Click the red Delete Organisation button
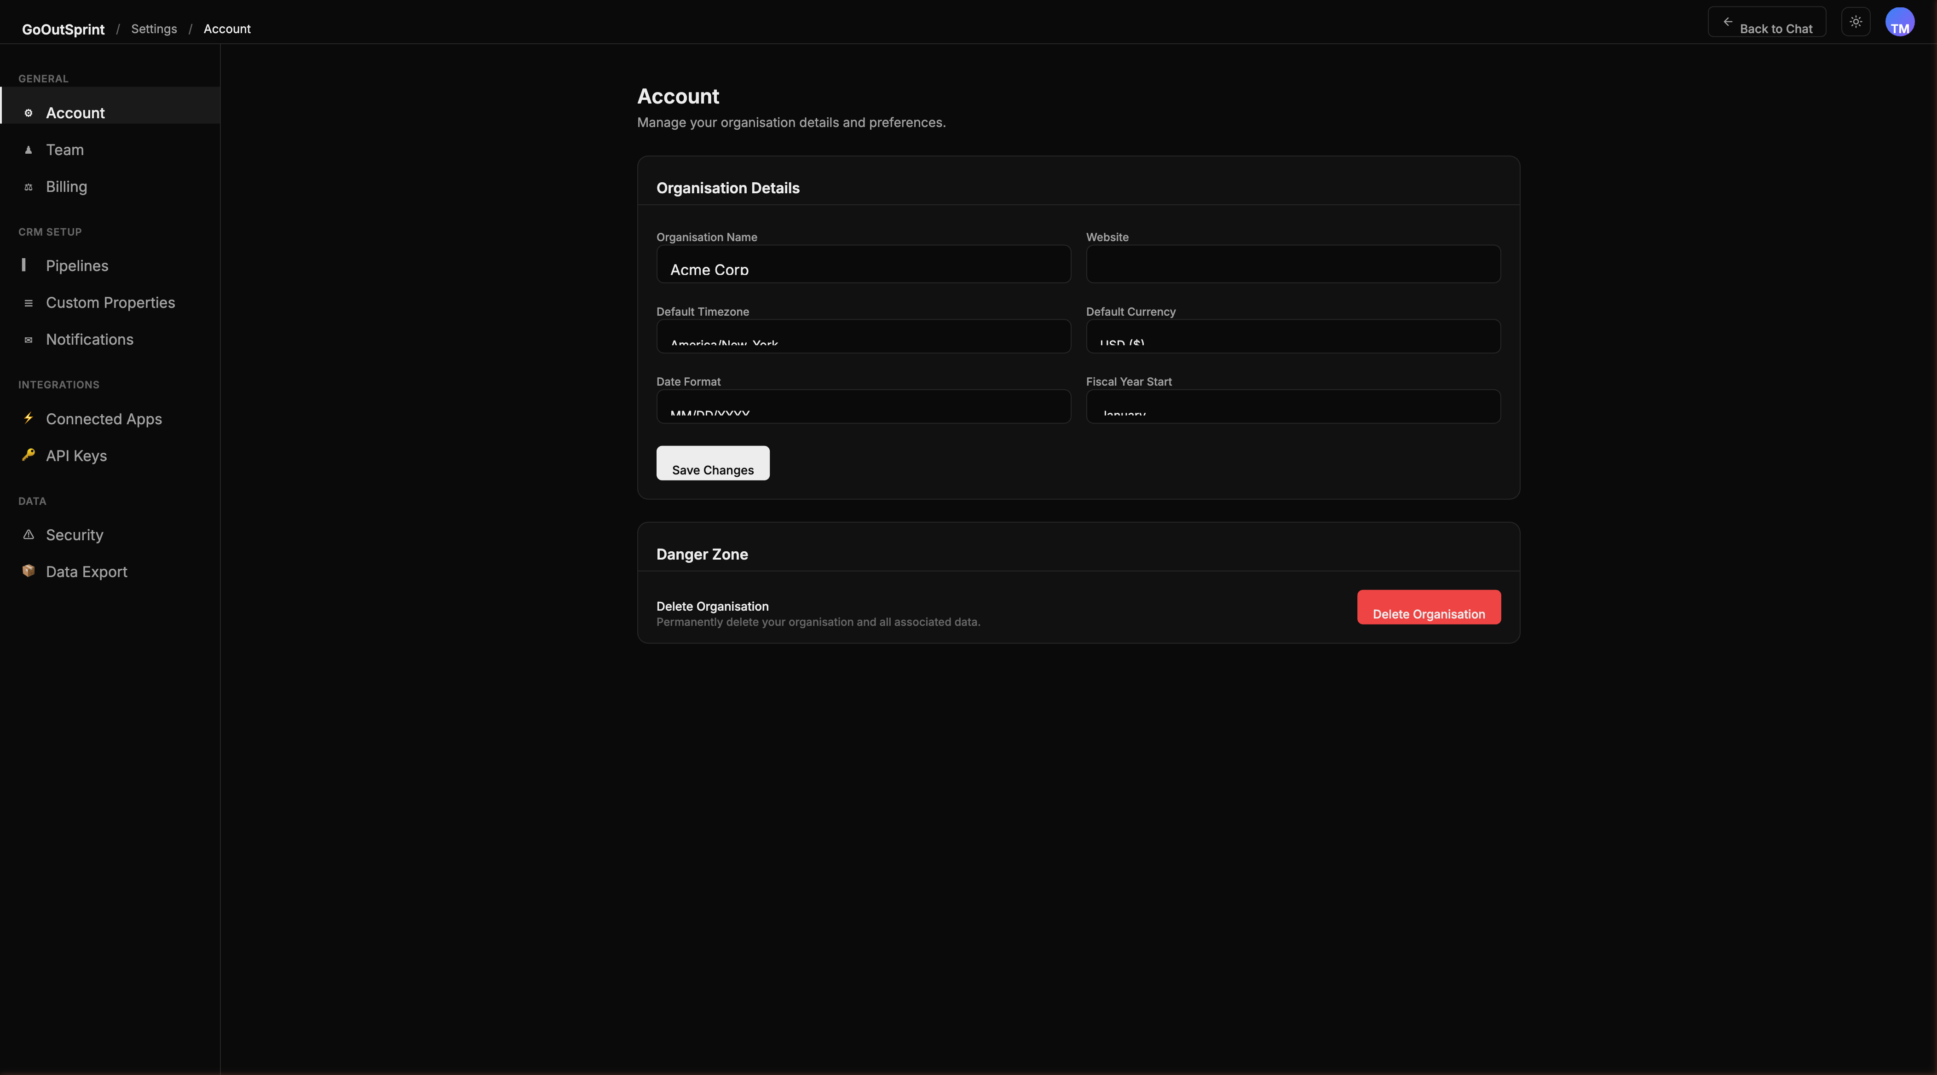The height and width of the screenshot is (1075, 1937). coord(1428,607)
